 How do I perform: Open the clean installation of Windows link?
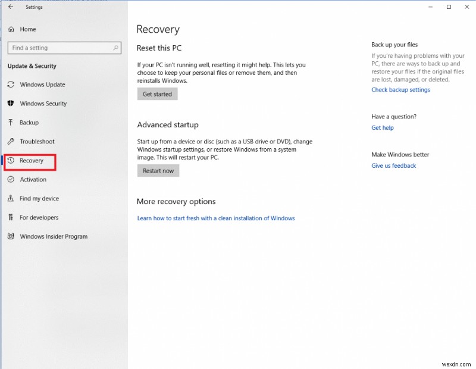click(216, 218)
